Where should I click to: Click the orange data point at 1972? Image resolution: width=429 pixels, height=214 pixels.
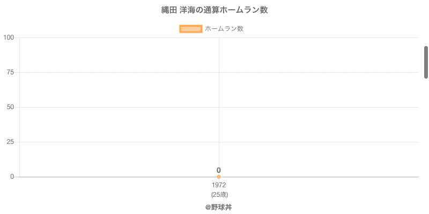(219, 177)
